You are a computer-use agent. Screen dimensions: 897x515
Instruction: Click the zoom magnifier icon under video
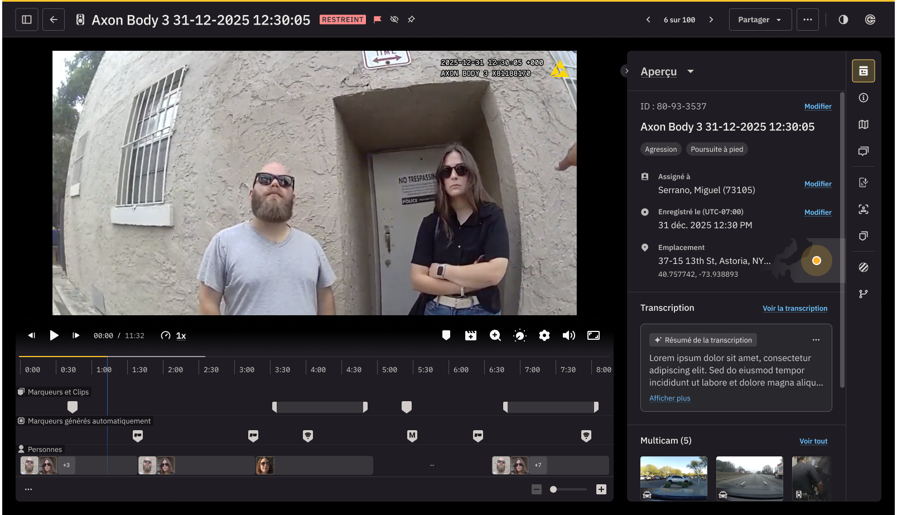pos(495,335)
